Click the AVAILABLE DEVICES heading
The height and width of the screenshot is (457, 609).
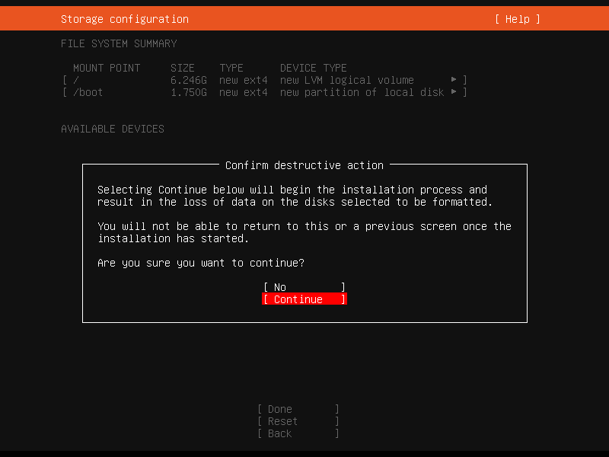(113, 129)
